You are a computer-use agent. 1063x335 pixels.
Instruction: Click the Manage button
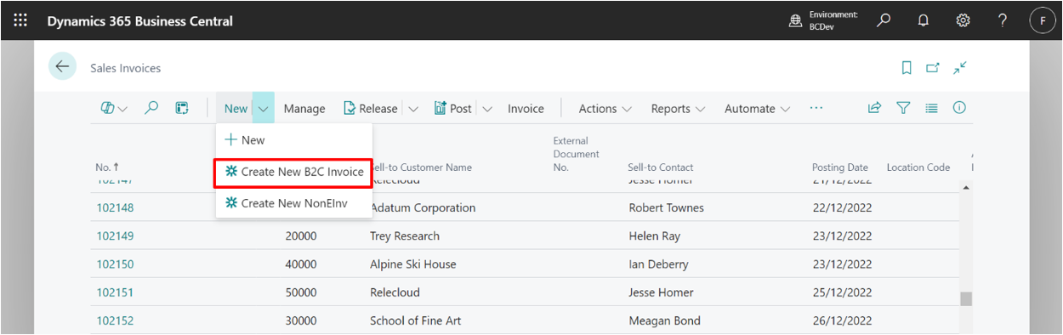coord(304,109)
